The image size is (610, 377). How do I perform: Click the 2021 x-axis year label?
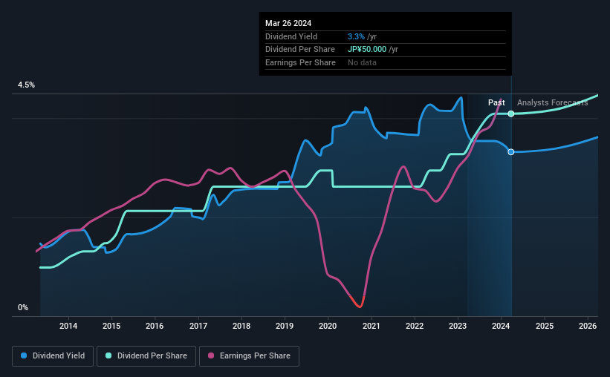point(371,326)
